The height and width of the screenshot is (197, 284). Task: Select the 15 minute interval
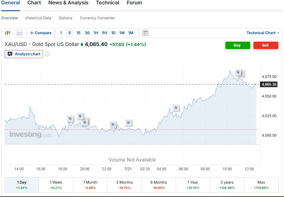point(78,33)
